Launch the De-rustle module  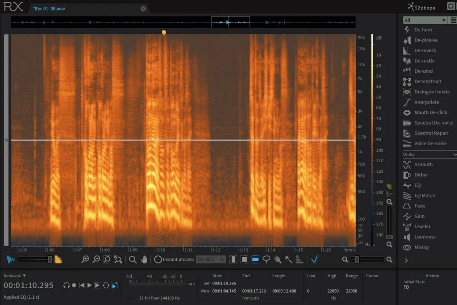click(419, 61)
